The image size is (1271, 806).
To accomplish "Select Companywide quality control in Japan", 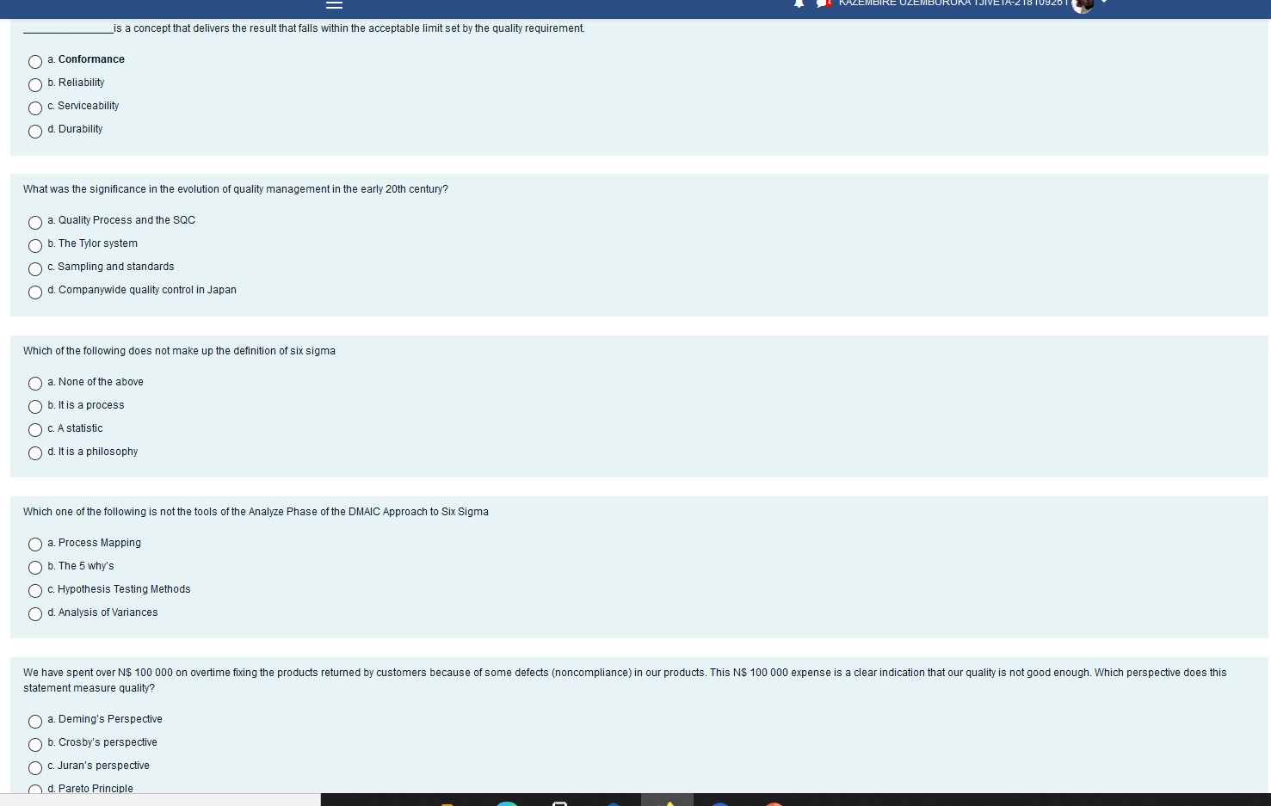I will click(35, 292).
